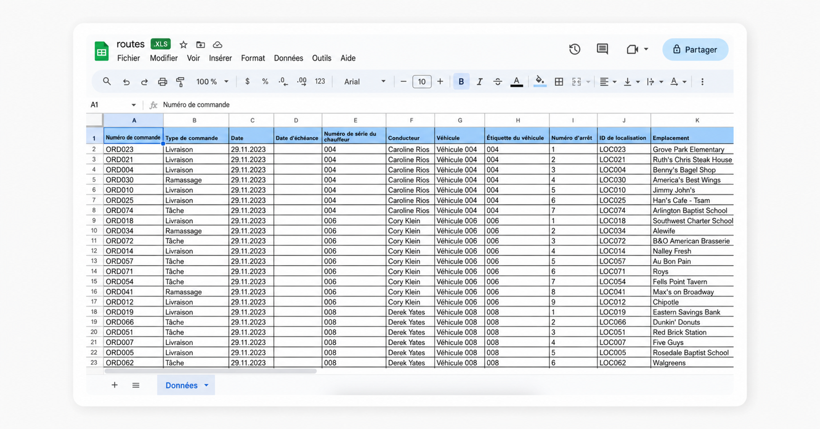Check the cloud save status icon
Image resolution: width=820 pixels, height=429 pixels.
(218, 45)
